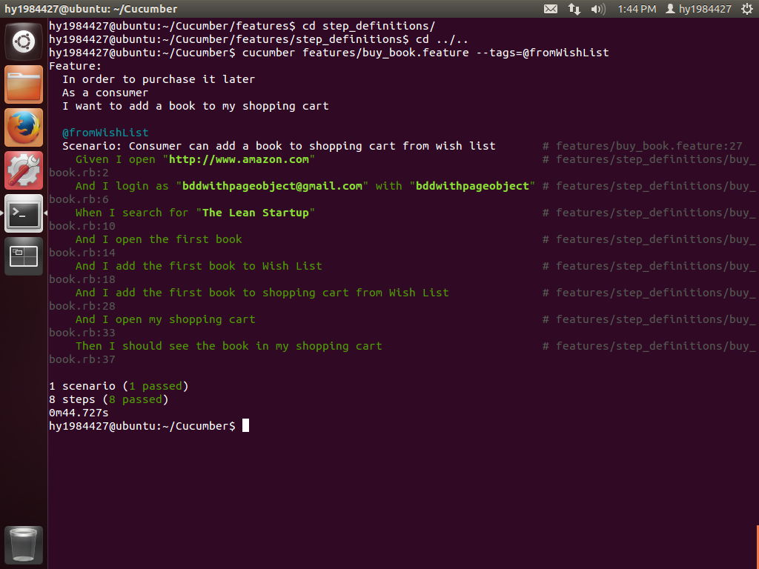
Task: Click "And I open the first book" step
Action: (159, 239)
